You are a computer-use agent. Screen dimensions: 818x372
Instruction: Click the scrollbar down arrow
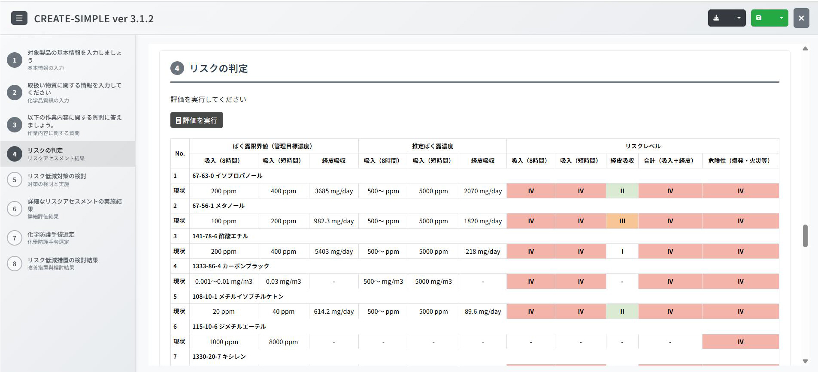click(x=805, y=361)
